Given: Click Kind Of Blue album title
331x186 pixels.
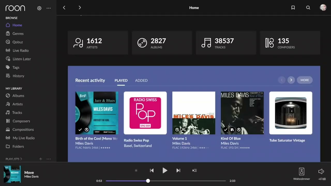Looking at the screenshot, I should tap(231, 138).
